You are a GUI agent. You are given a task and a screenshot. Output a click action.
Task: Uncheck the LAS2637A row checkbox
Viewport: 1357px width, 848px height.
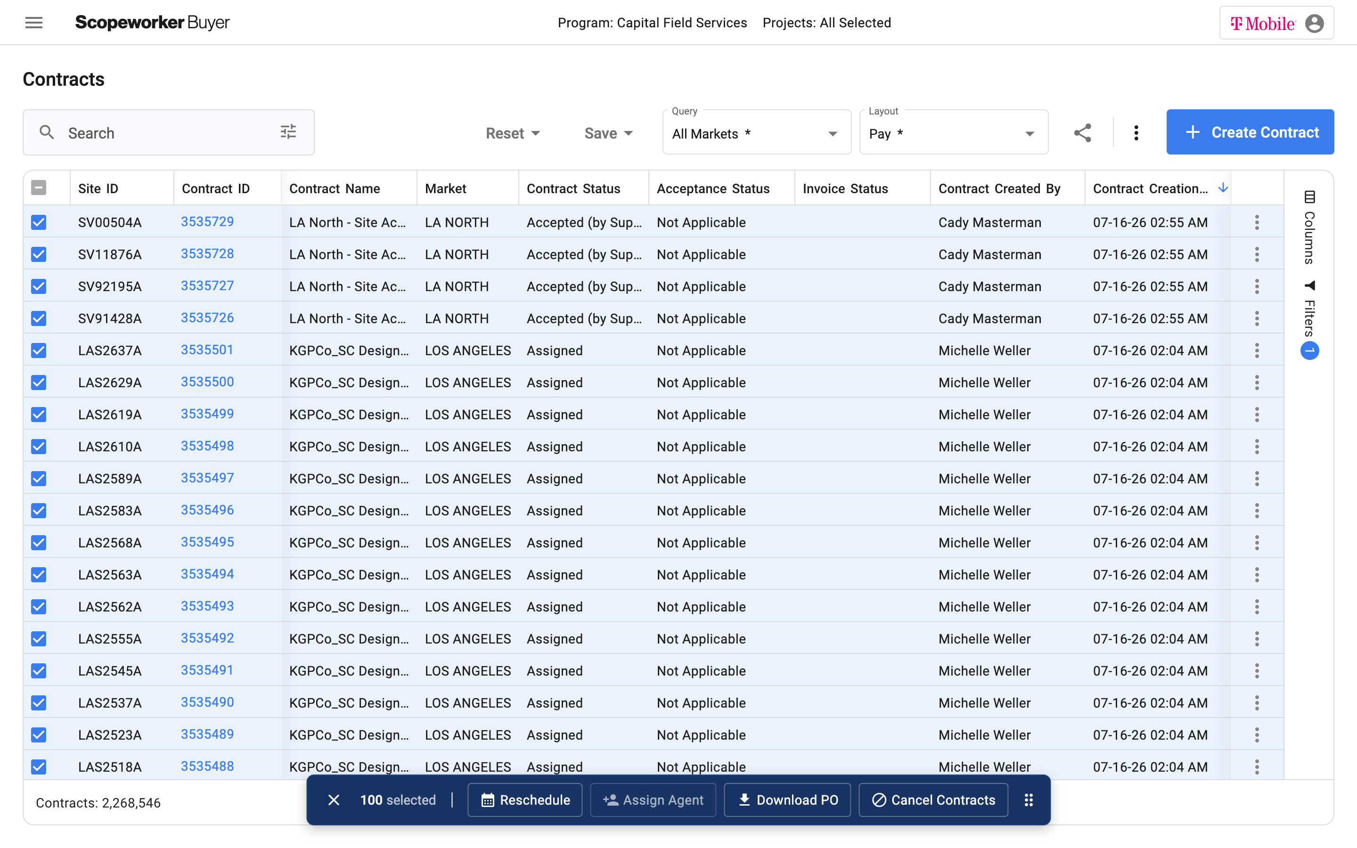click(39, 351)
